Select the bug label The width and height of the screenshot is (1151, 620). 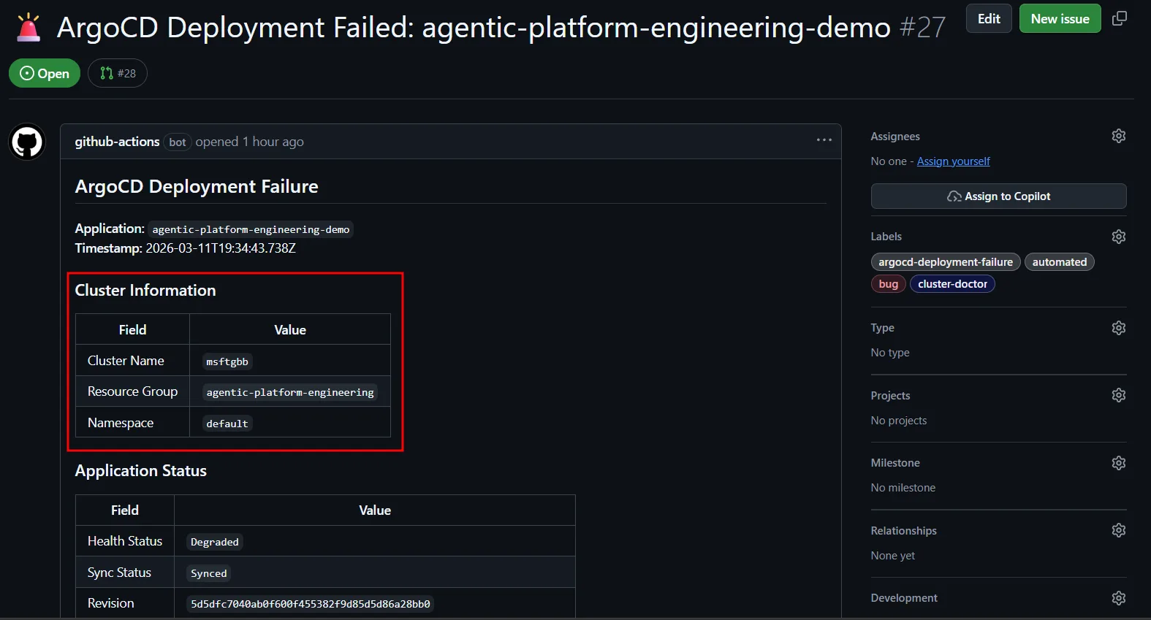888,284
